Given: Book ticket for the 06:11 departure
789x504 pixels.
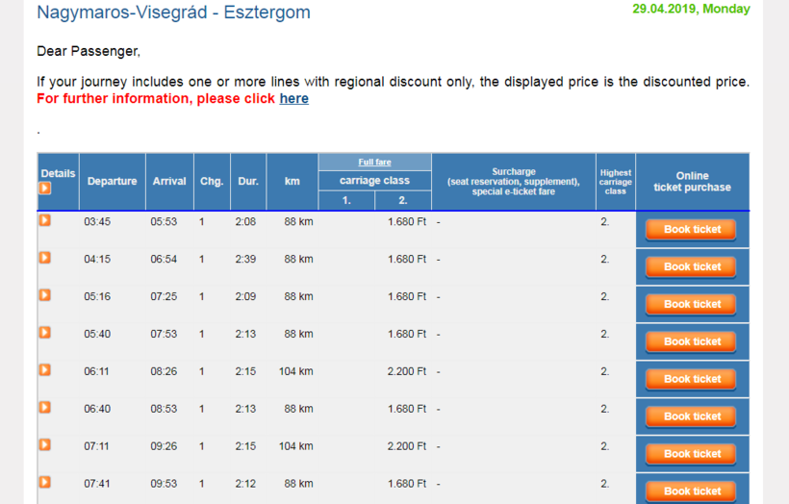Looking at the screenshot, I should click(692, 380).
